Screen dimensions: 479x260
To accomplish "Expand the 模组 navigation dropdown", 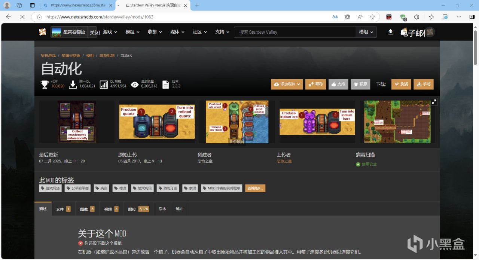I will tap(132, 32).
